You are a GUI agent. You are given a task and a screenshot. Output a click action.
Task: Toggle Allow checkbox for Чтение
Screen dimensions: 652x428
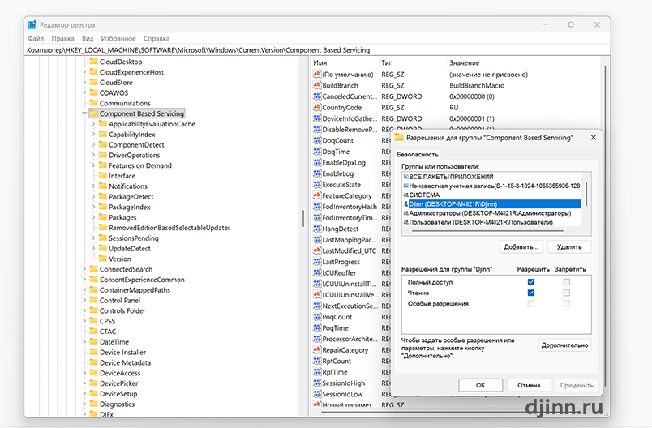click(531, 293)
